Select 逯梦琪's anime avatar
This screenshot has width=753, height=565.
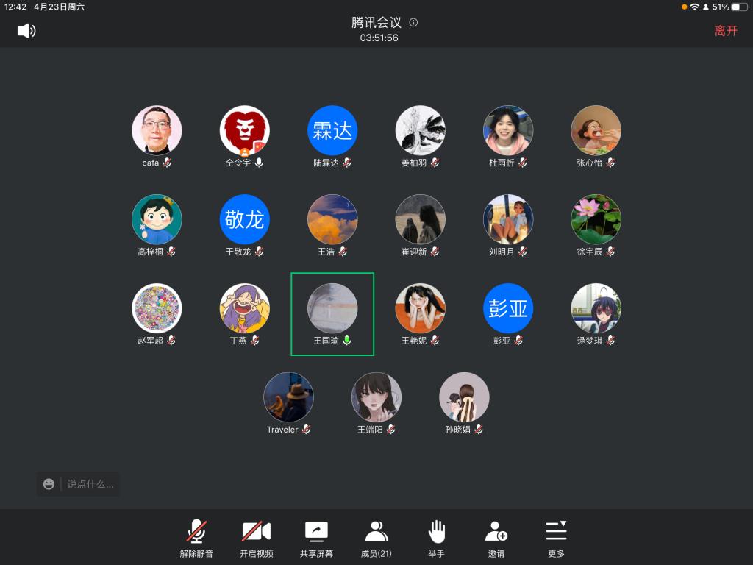click(596, 308)
